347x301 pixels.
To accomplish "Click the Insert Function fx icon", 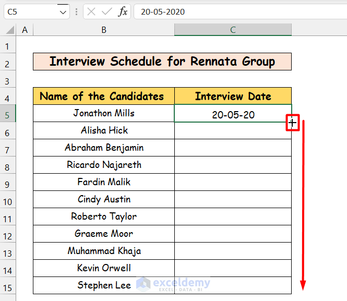I will [x=123, y=11].
